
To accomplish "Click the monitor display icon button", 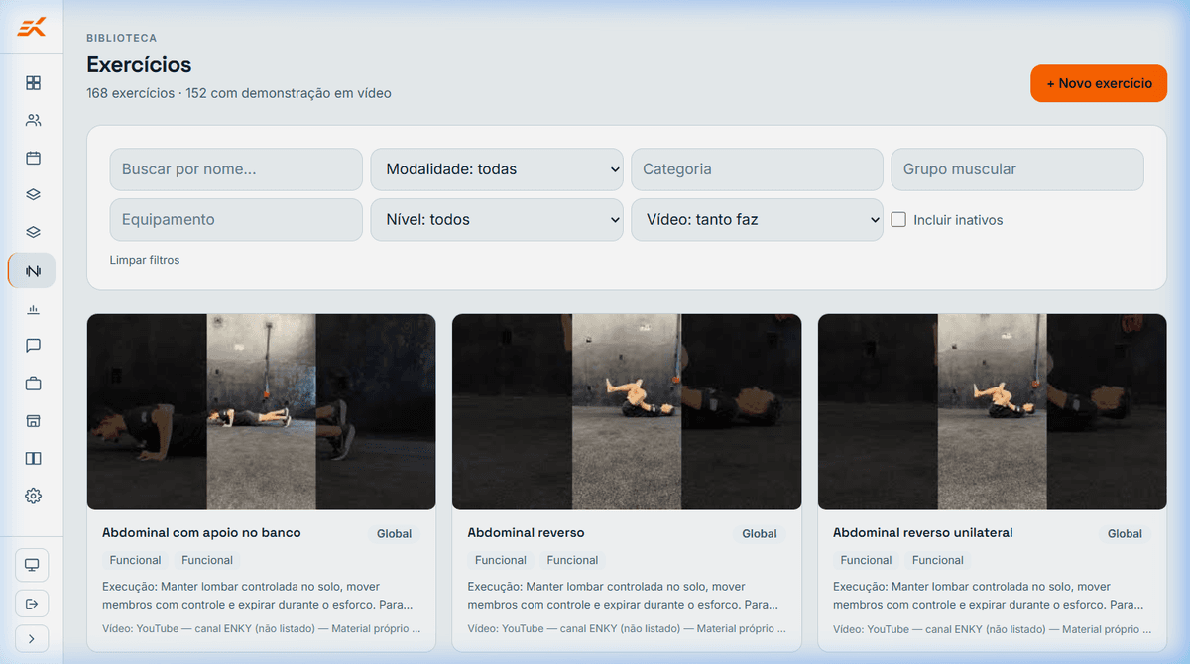I will click(x=32, y=565).
